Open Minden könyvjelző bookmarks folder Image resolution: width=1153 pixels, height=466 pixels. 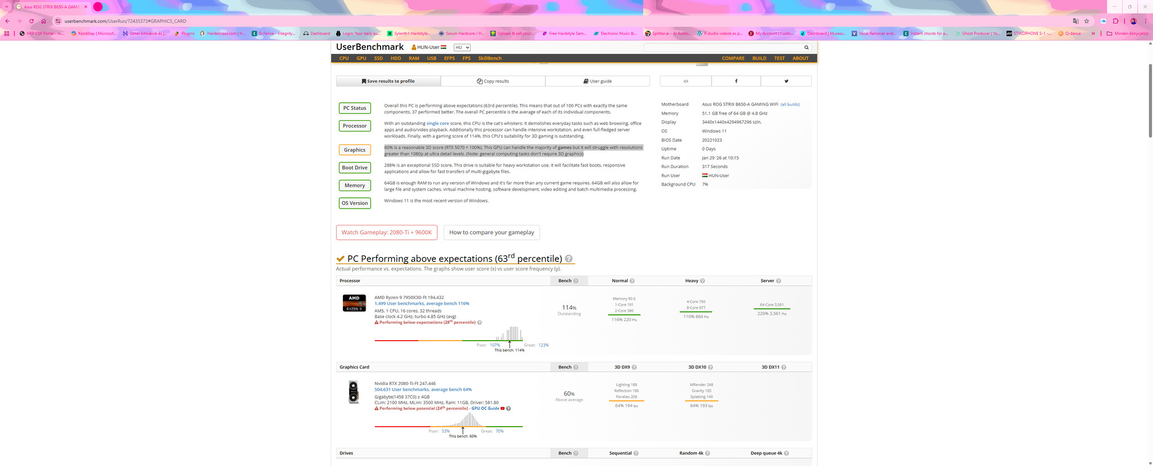click(1127, 33)
